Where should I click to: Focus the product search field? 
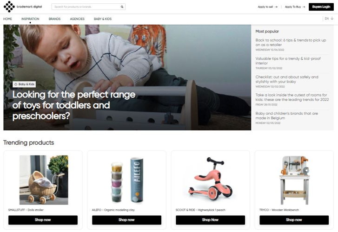pos(86,7)
